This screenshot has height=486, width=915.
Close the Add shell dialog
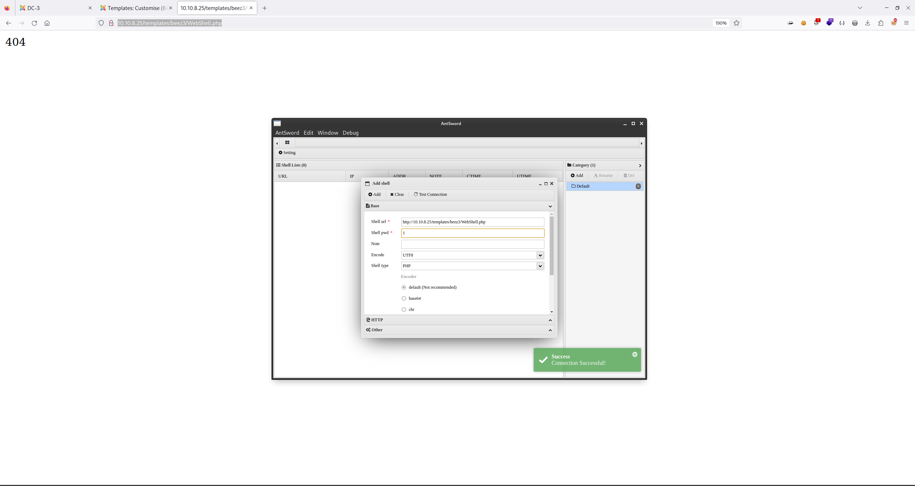pos(552,184)
